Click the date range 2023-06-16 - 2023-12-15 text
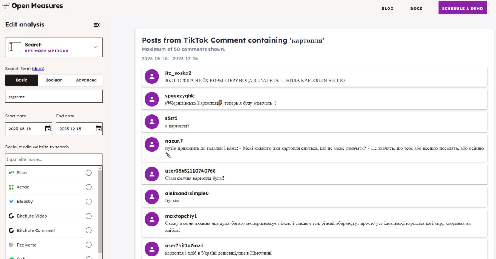Image resolution: width=496 pixels, height=259 pixels. coord(170,59)
